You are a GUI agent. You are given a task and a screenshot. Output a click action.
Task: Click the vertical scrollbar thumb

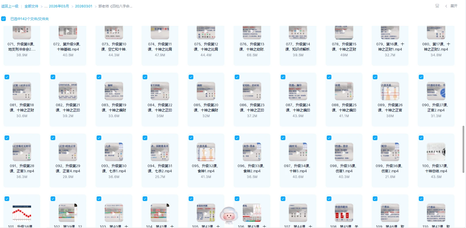463,149
